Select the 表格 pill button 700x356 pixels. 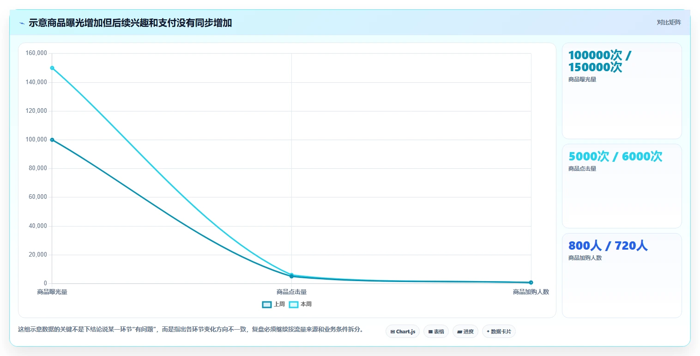tap(436, 331)
